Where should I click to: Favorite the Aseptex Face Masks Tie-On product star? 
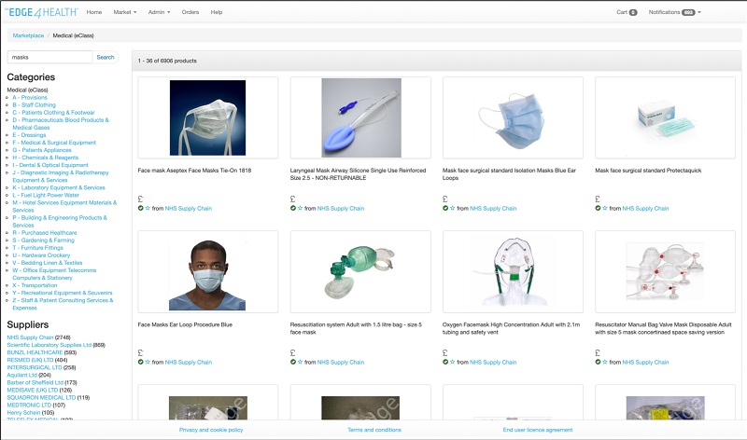point(148,208)
